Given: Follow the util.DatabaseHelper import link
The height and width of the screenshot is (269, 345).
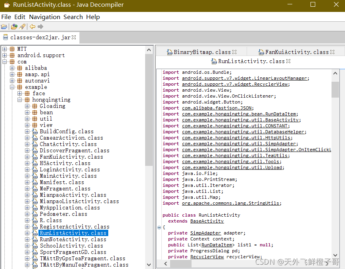Looking at the screenshot, I should point(243,132).
